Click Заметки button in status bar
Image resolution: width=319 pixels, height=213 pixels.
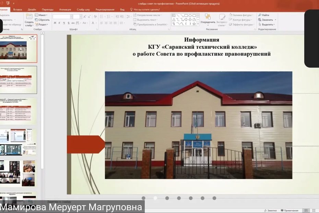(x=270, y=211)
